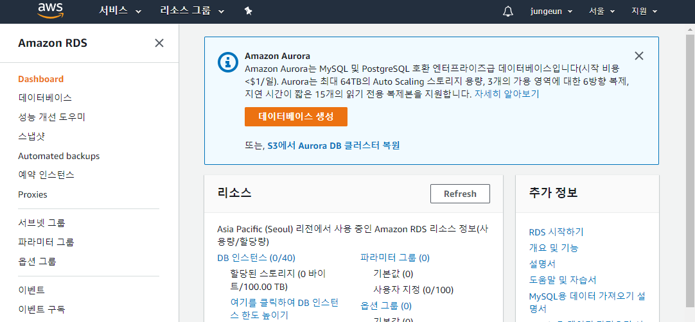695x322 pixels.
Task: Click the Amazon Aurora banner title
Action: tap(277, 56)
